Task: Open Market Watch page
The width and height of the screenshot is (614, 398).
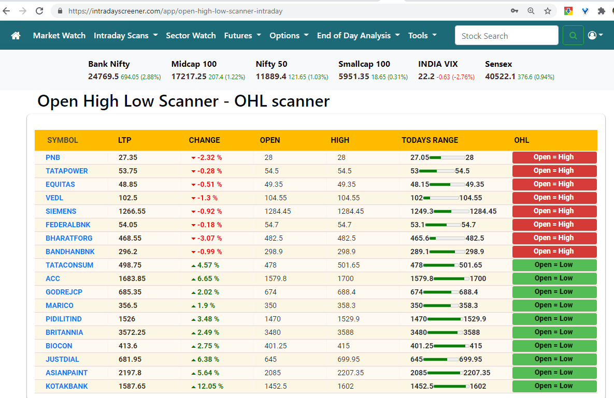Action: 59,36
